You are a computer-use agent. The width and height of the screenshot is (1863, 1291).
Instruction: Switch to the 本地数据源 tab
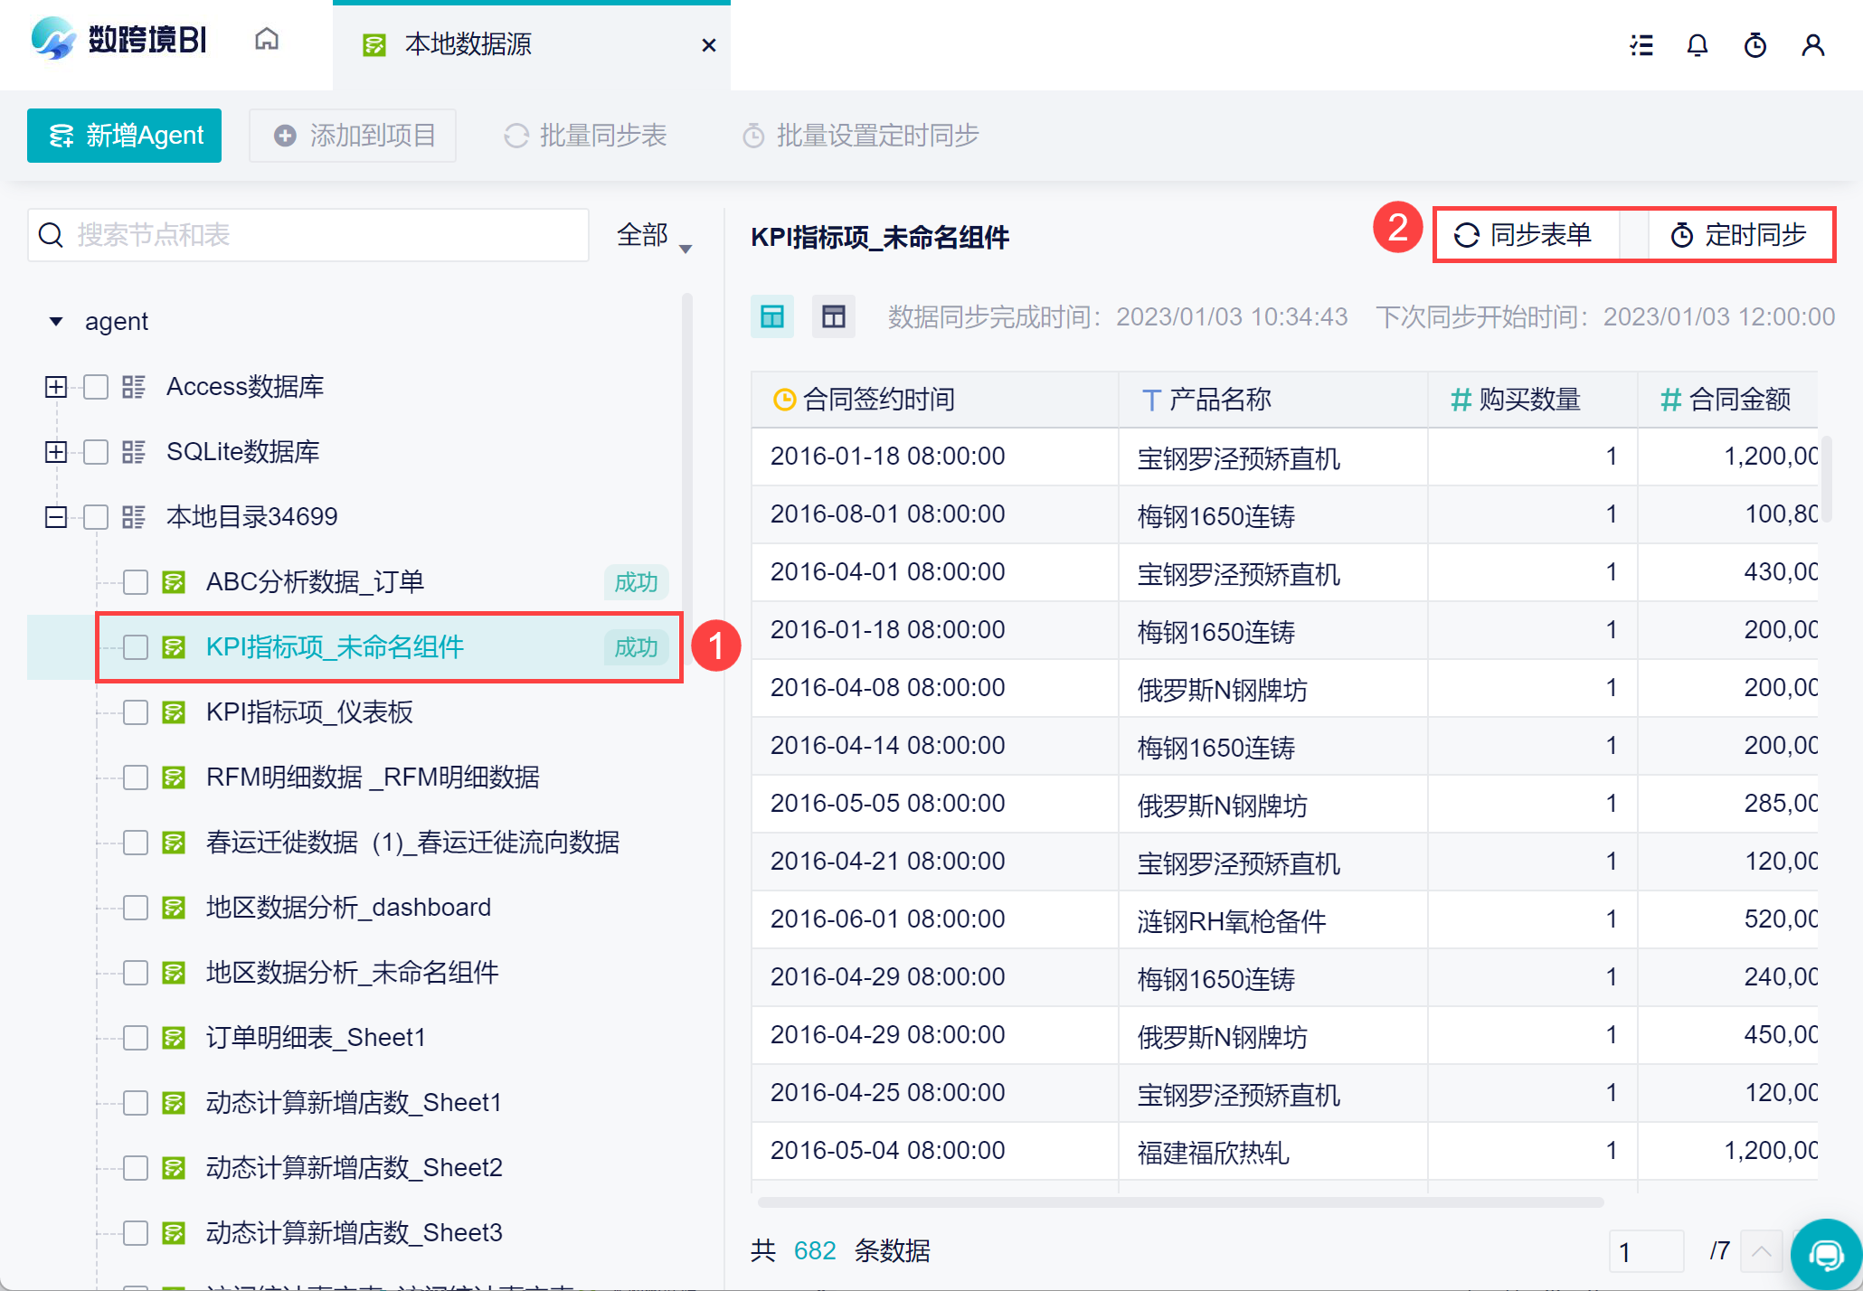468,44
